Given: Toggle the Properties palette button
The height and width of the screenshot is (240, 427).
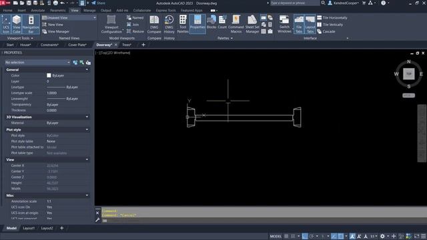Looking at the screenshot, I should click(197, 24).
